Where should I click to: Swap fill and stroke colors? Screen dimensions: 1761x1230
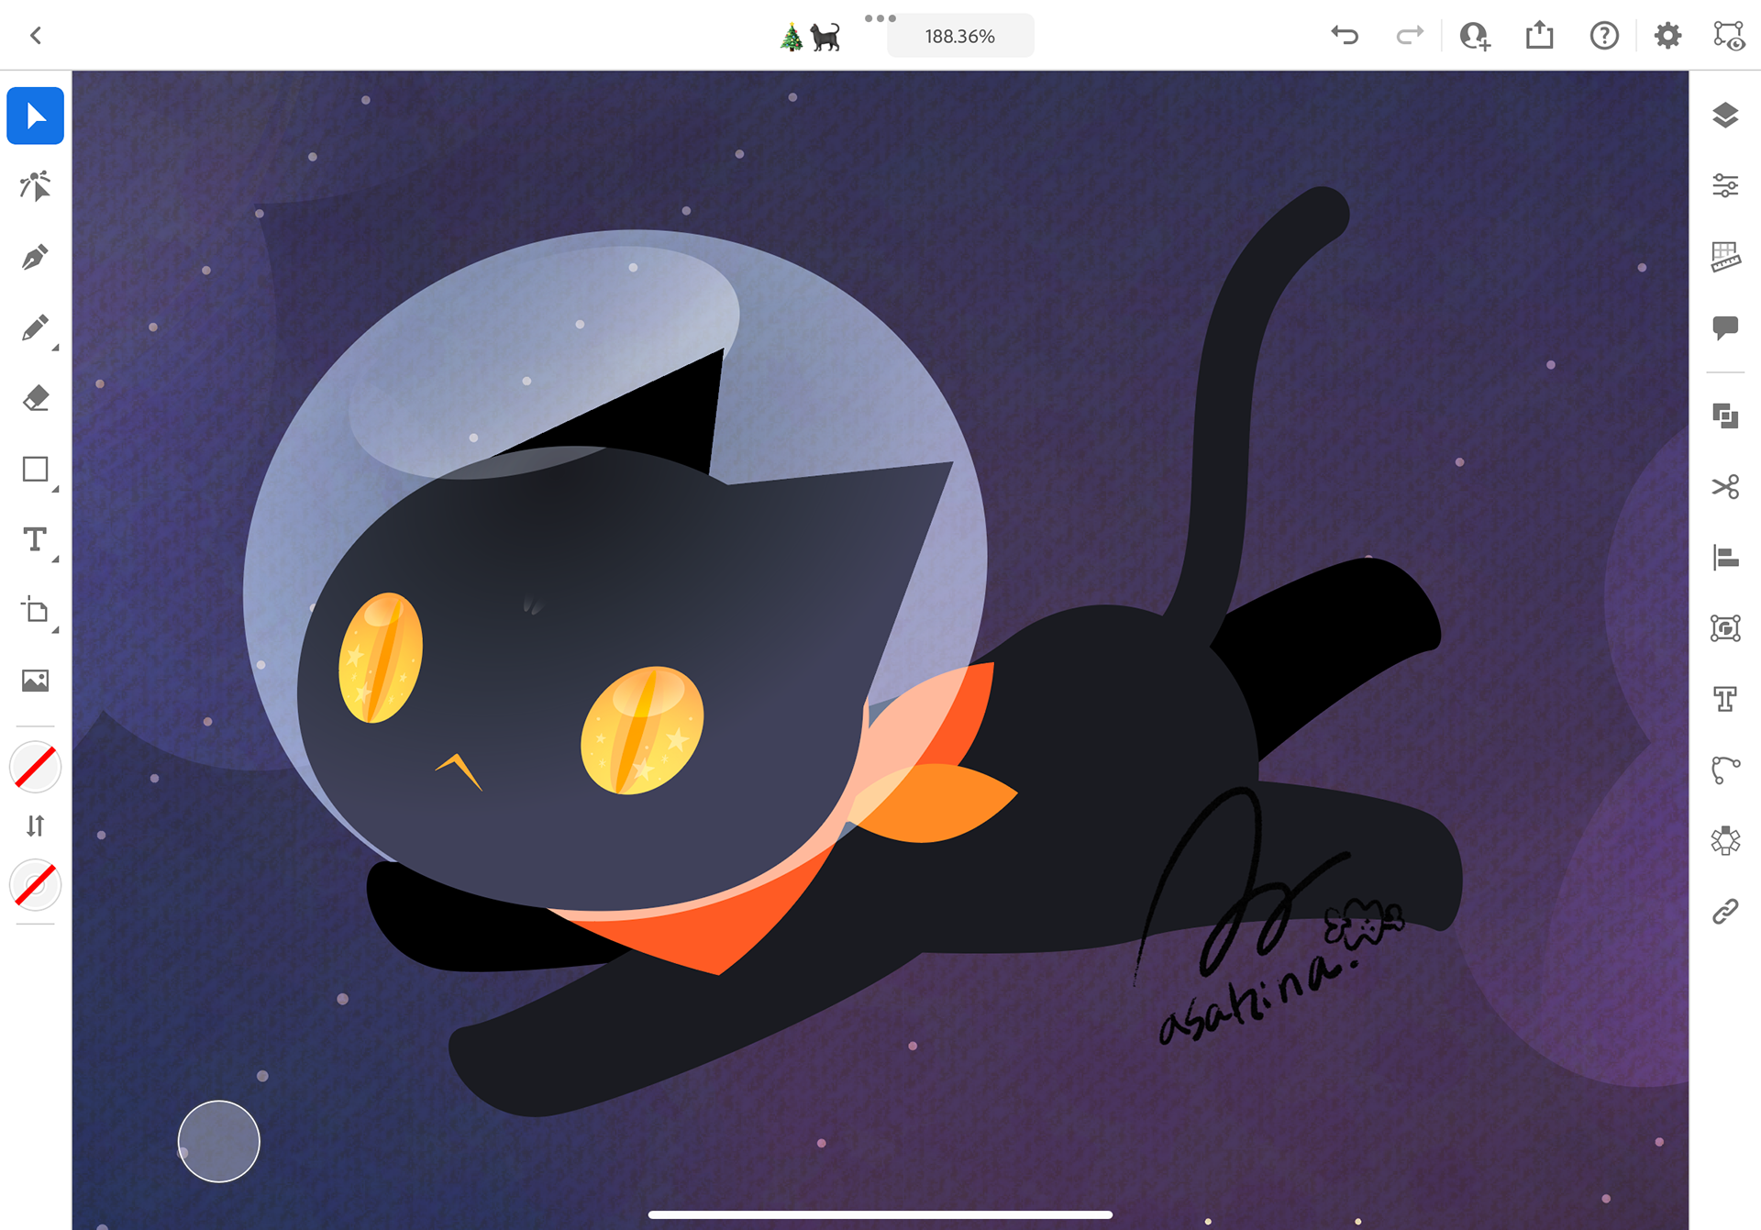(35, 826)
